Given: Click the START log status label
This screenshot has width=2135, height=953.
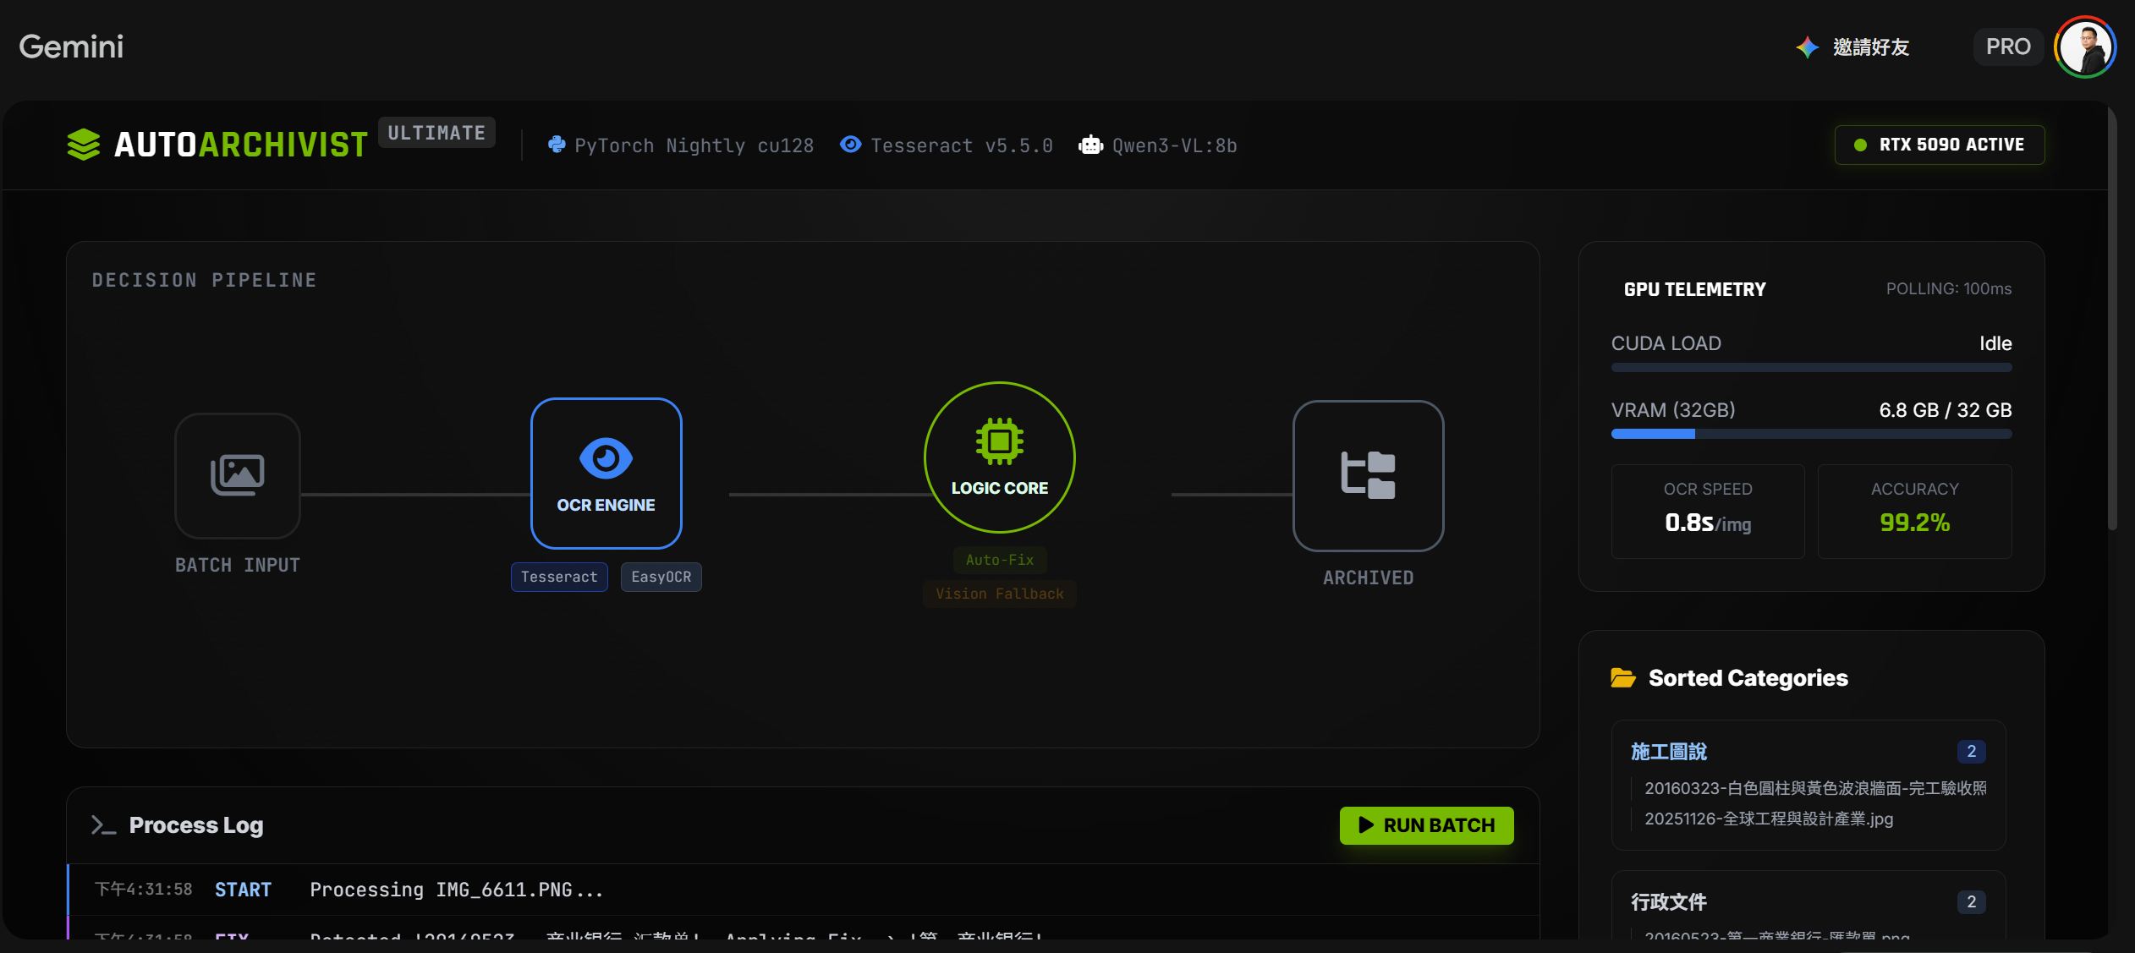Looking at the screenshot, I should pos(243,890).
